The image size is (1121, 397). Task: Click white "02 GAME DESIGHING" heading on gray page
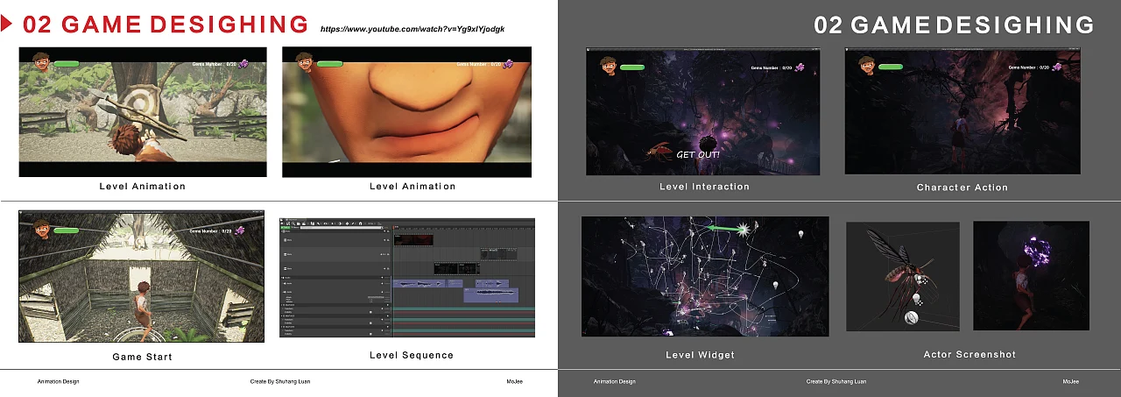(954, 25)
